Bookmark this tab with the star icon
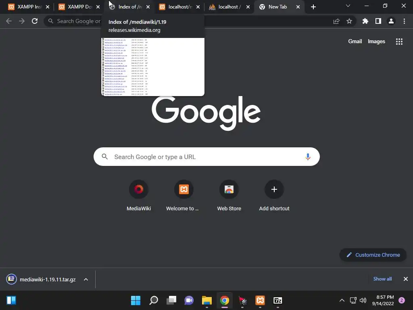Viewport: 413px width, 310px height. pos(349,21)
